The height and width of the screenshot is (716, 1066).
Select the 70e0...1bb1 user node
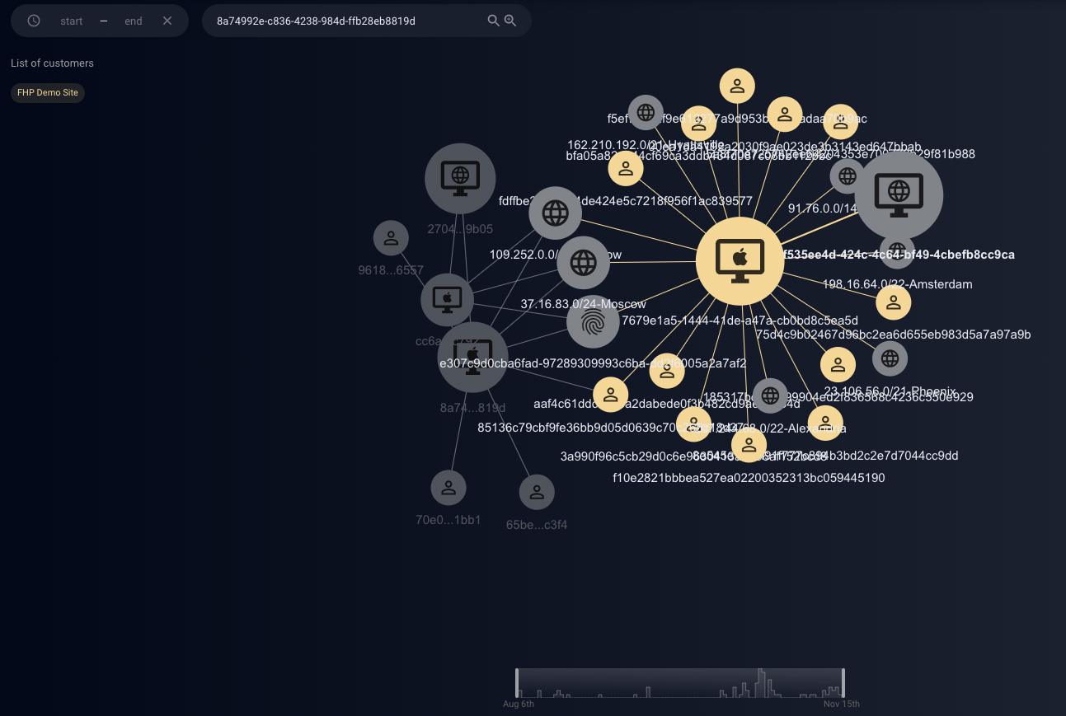pyautogui.click(x=448, y=488)
